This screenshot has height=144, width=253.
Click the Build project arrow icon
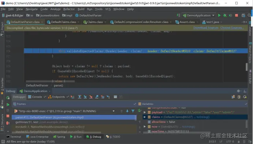click(178, 15)
